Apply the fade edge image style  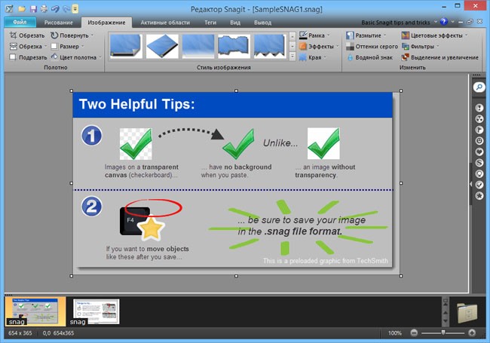pos(198,46)
